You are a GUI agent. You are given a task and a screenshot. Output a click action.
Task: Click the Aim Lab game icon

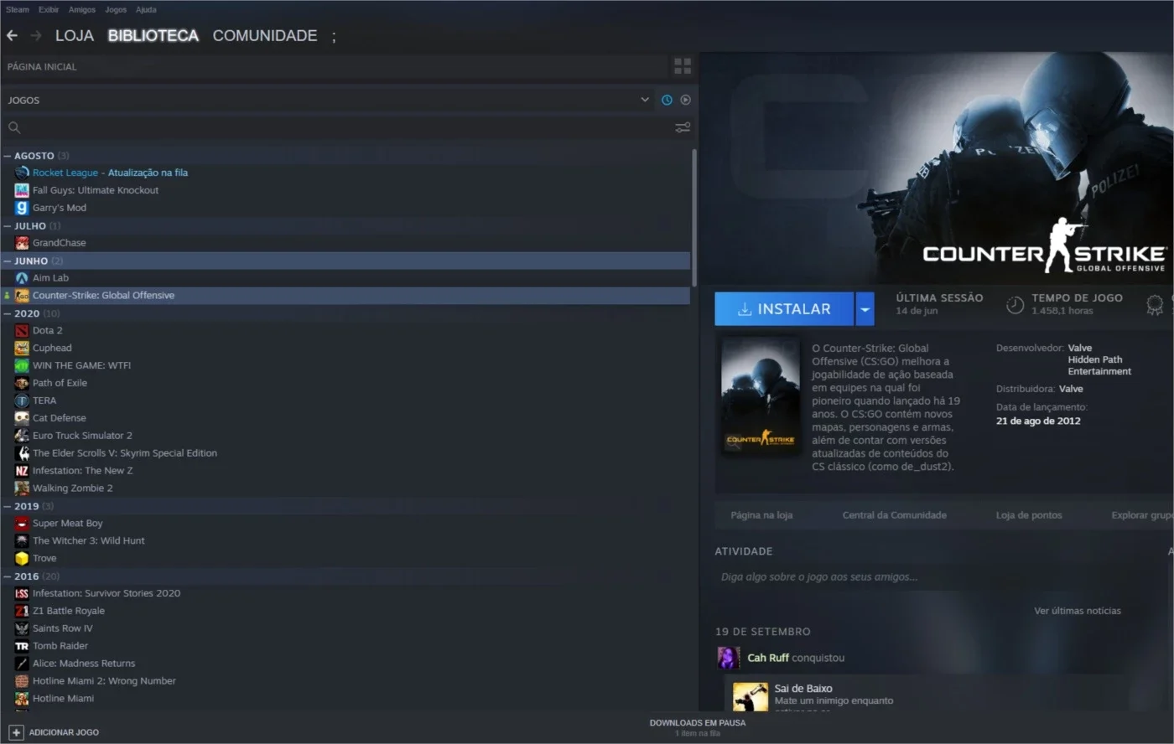22,278
